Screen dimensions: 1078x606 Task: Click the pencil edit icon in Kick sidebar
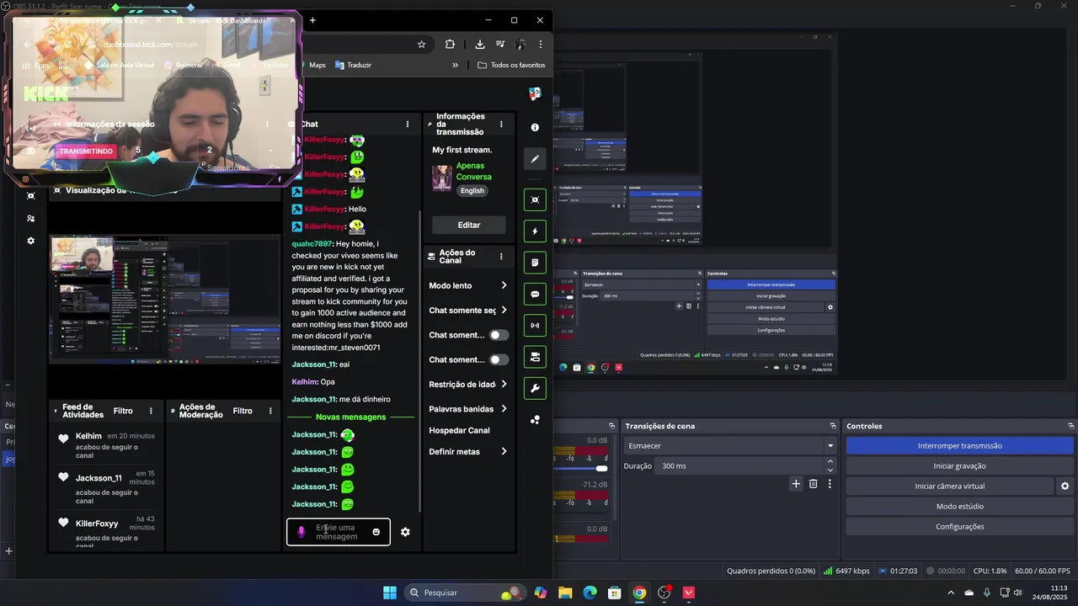coord(535,158)
